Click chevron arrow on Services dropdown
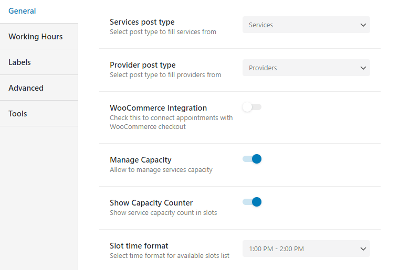The width and height of the screenshot is (399, 270). 363,25
